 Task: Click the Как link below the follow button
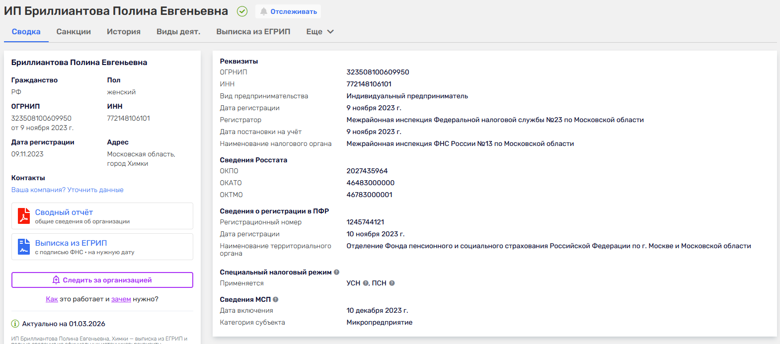(x=52, y=299)
